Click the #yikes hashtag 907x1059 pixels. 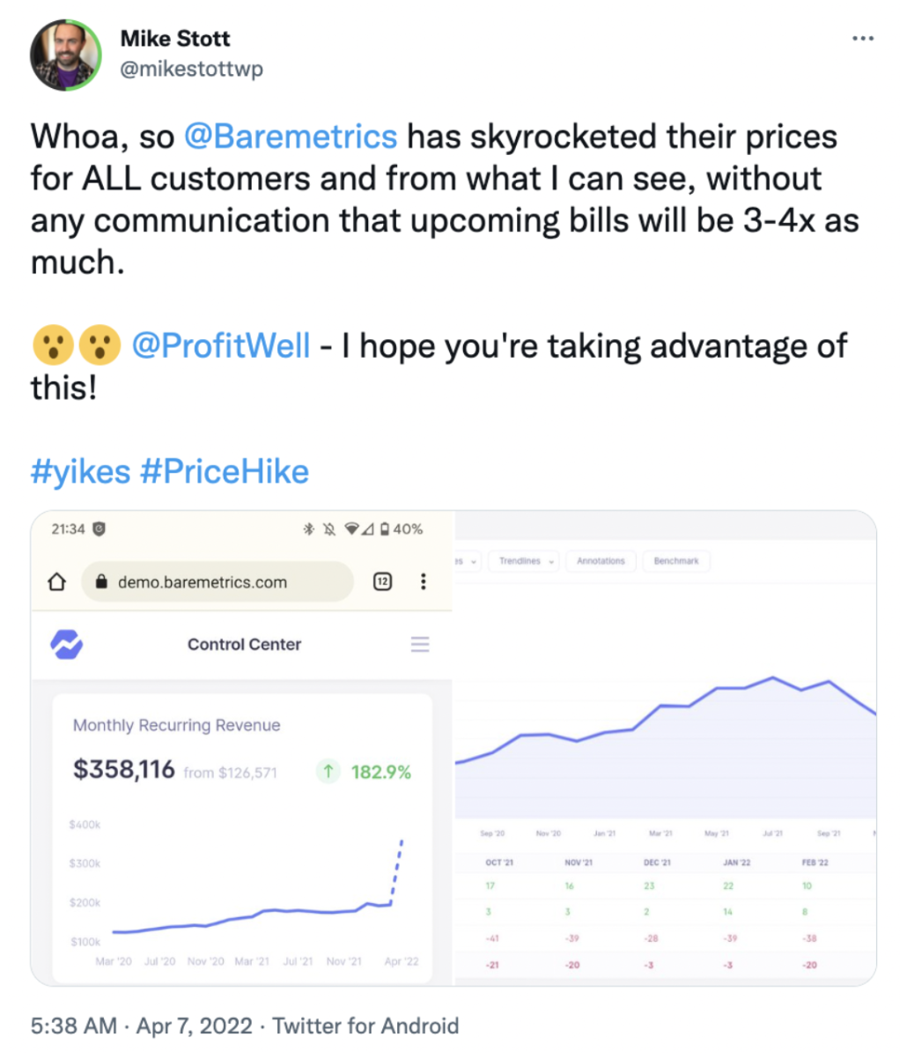tap(80, 472)
